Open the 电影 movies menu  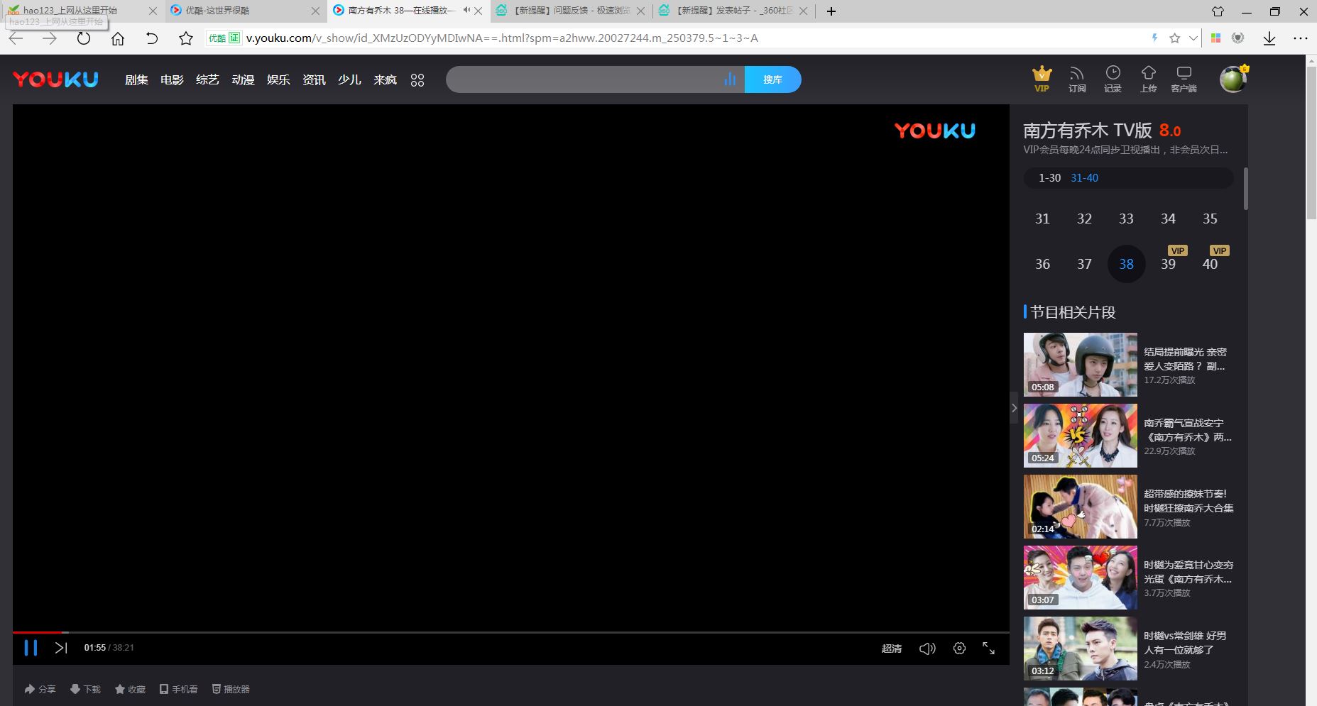tap(172, 80)
